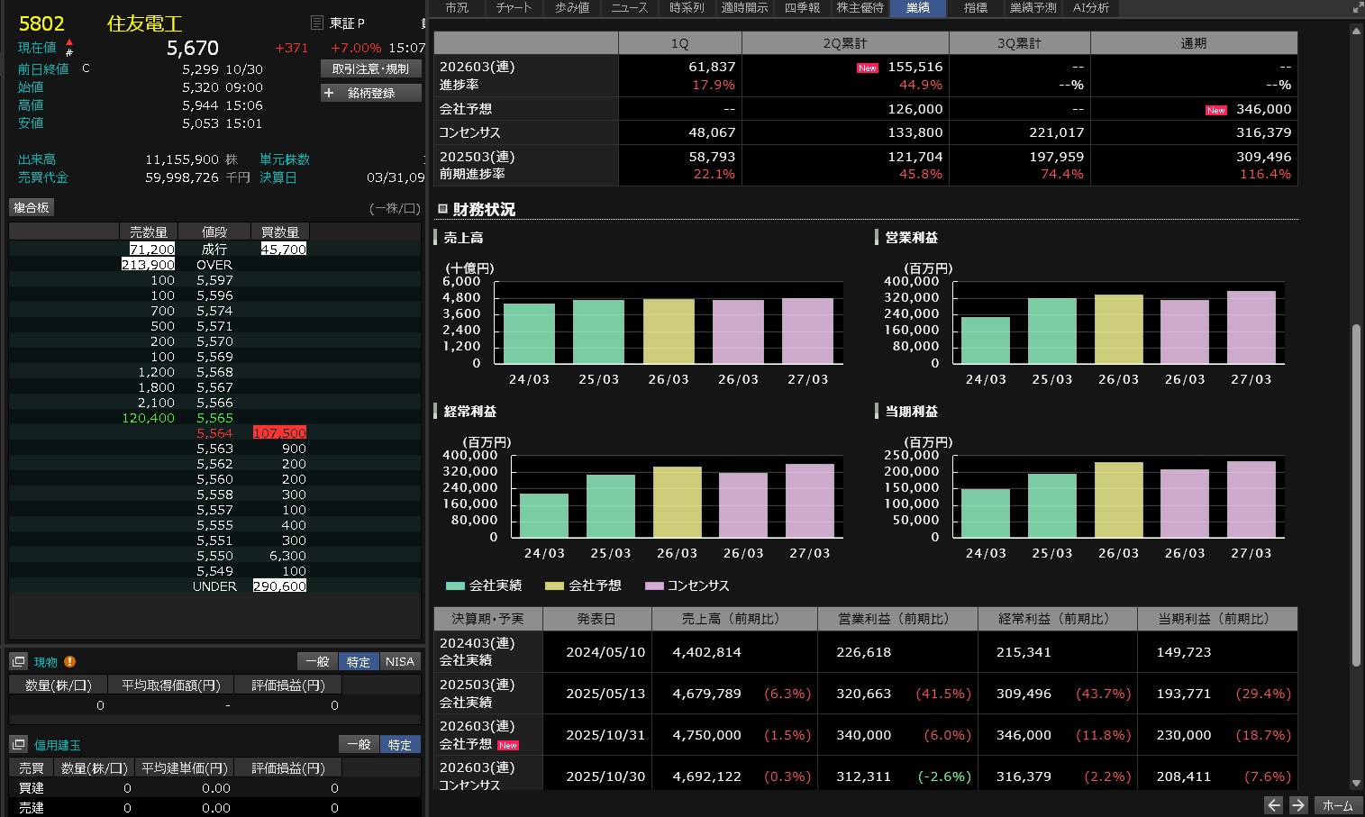Click the orange warning icon next to 現物
Screen dimensions: 1365x817
point(69,661)
